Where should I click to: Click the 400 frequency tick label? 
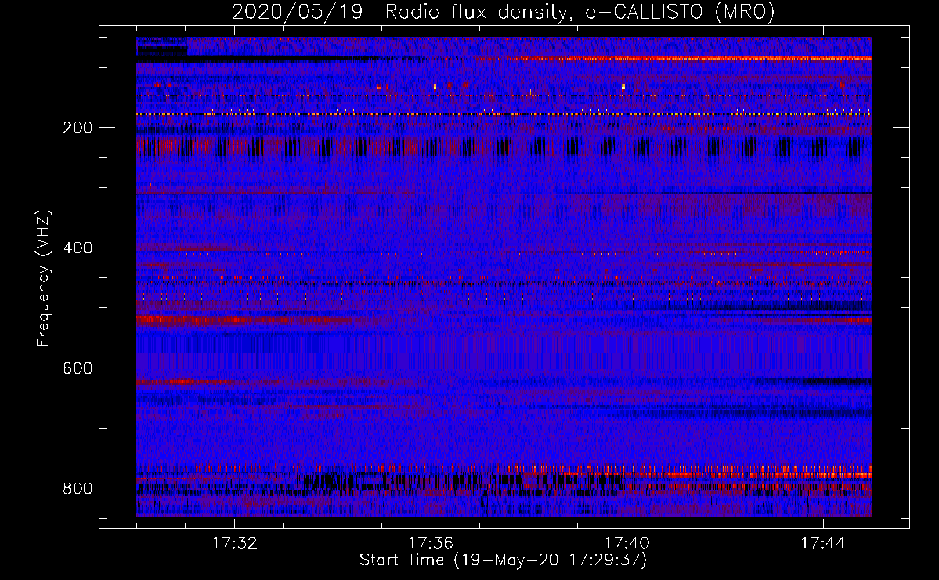coord(78,248)
